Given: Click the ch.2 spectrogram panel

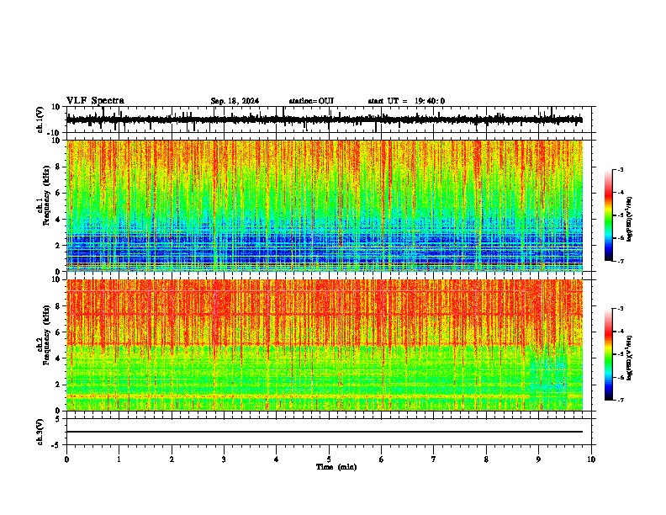Looking at the screenshot, I should (324, 345).
